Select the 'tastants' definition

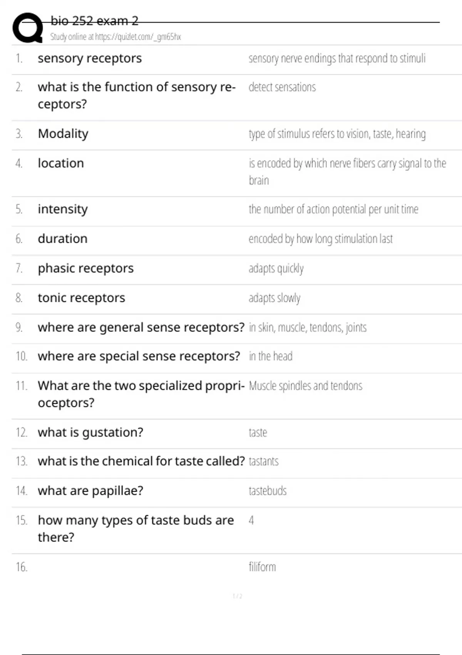click(264, 461)
